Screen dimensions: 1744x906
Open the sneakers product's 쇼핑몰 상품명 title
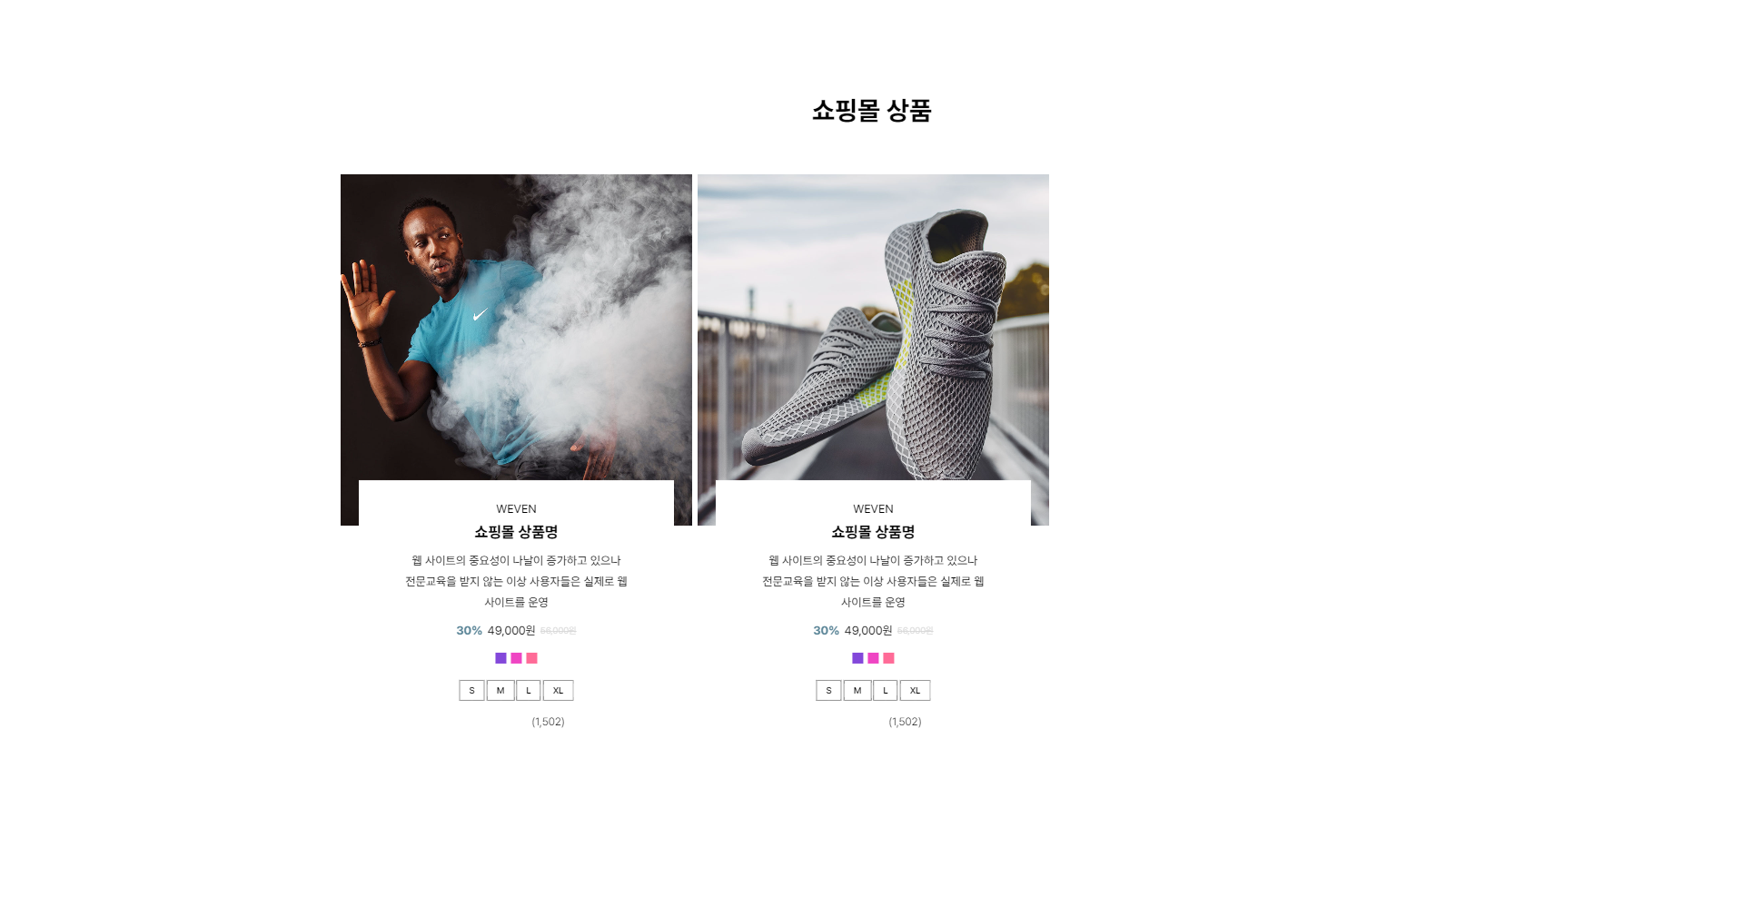(873, 532)
